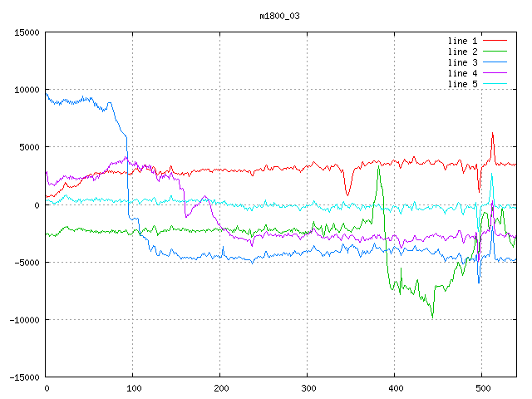Select the 100 x-axis tick label
Image resolution: width=532 pixels, height=399 pixels.
[133, 388]
